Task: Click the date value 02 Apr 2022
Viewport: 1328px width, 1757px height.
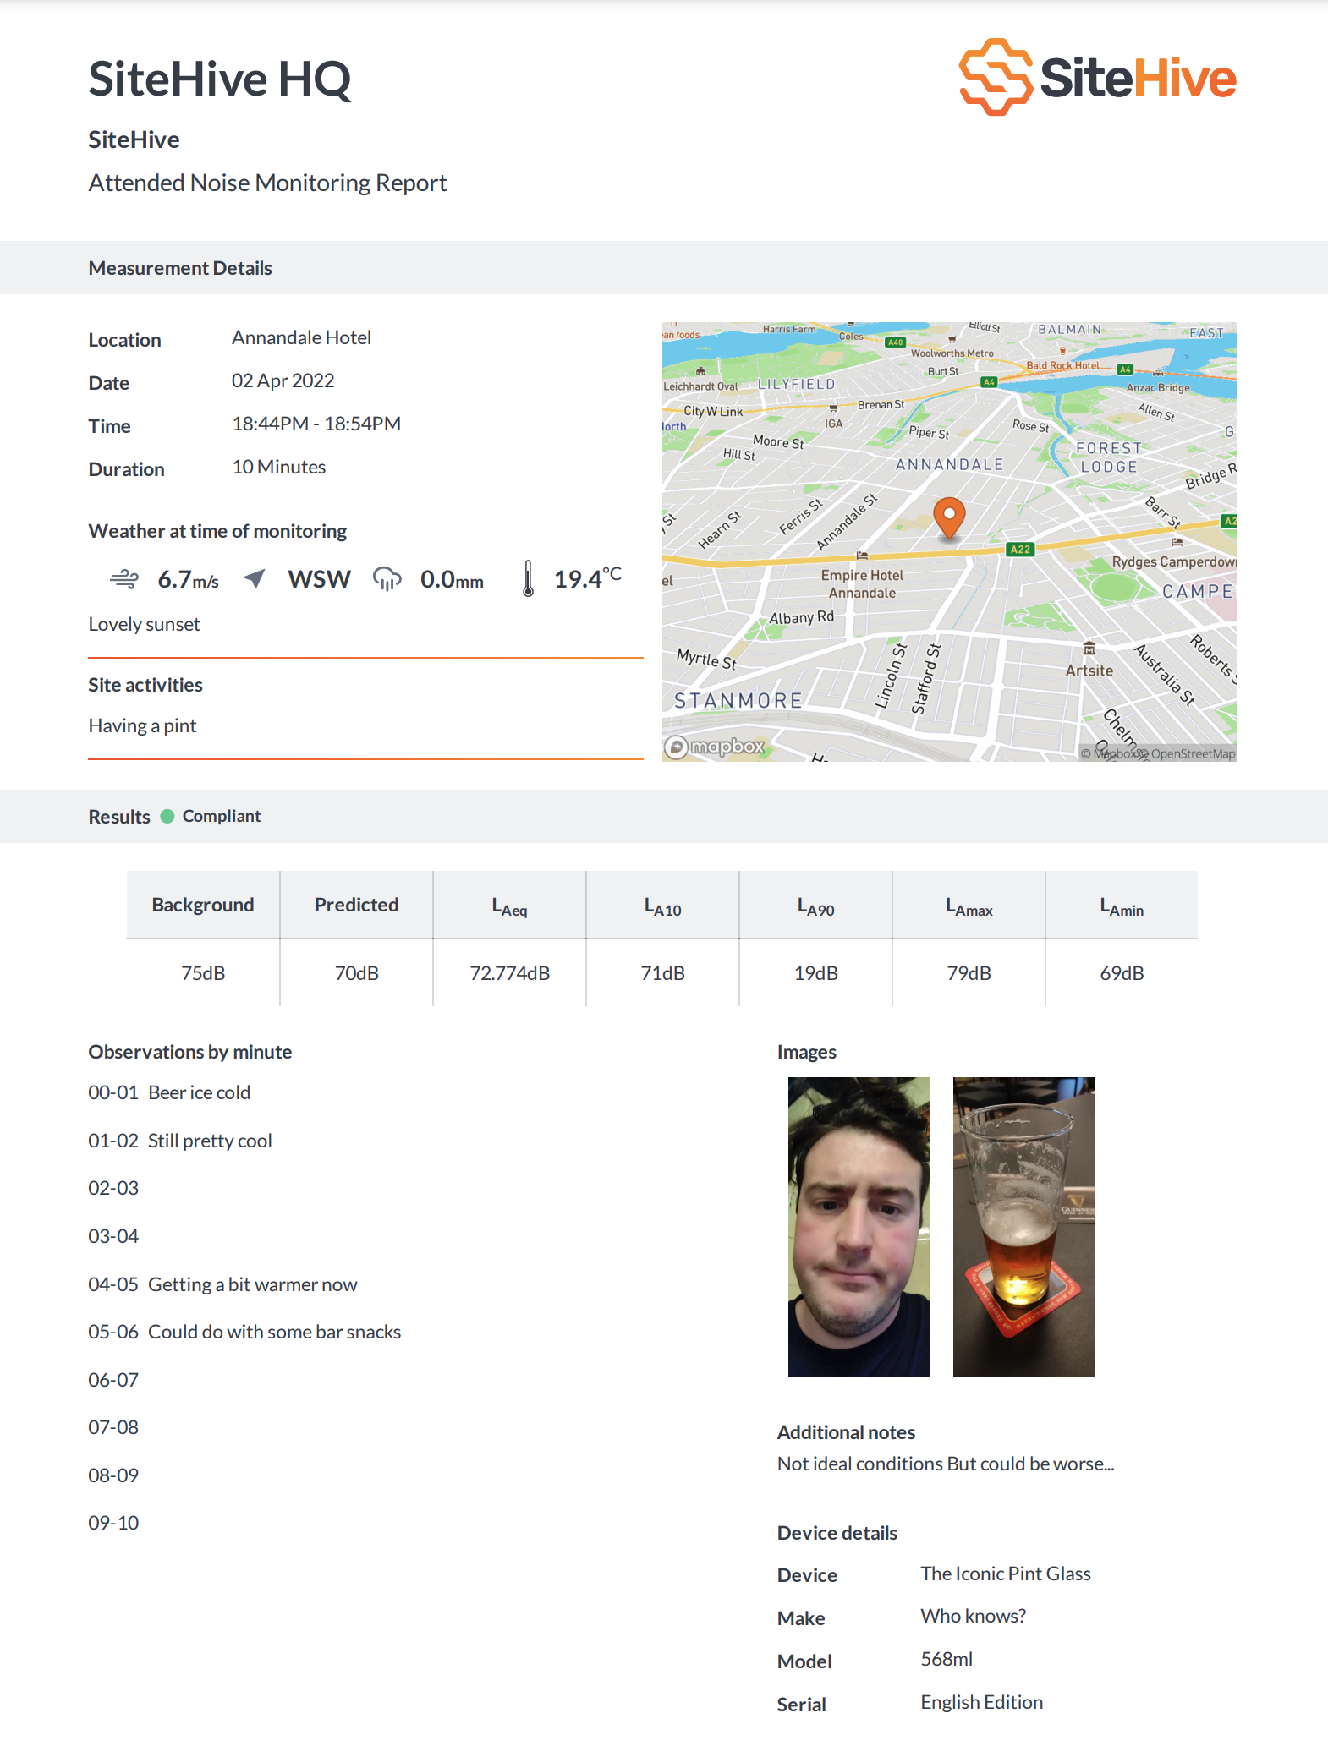Action: [x=283, y=380]
